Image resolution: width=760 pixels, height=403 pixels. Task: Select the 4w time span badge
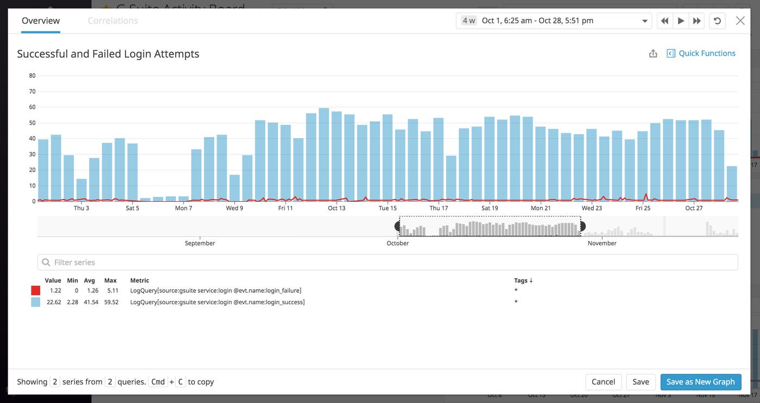[x=468, y=21]
